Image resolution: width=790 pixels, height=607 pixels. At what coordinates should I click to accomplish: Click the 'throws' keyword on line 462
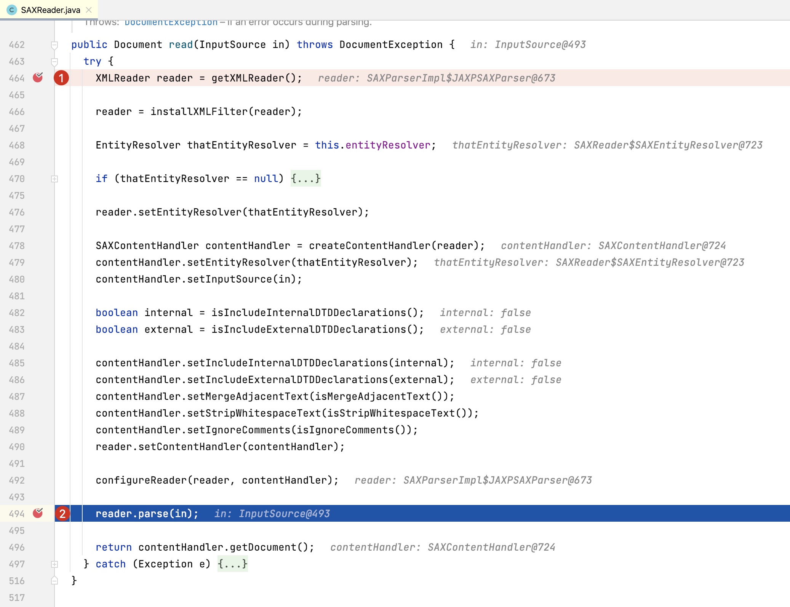(315, 45)
